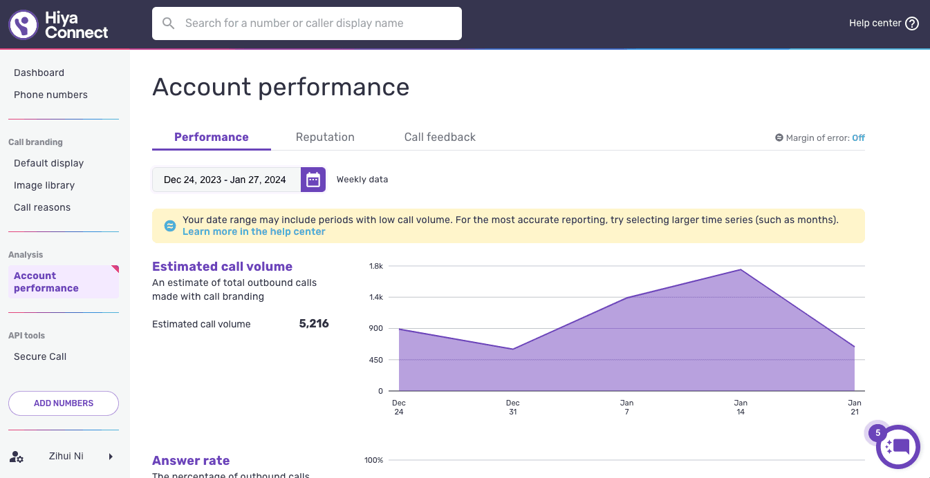
Task: Select the Performance tab
Action: 212,137
